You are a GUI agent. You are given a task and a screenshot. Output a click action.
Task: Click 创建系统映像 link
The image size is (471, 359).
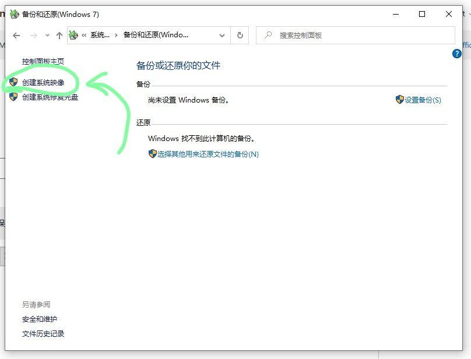point(43,82)
